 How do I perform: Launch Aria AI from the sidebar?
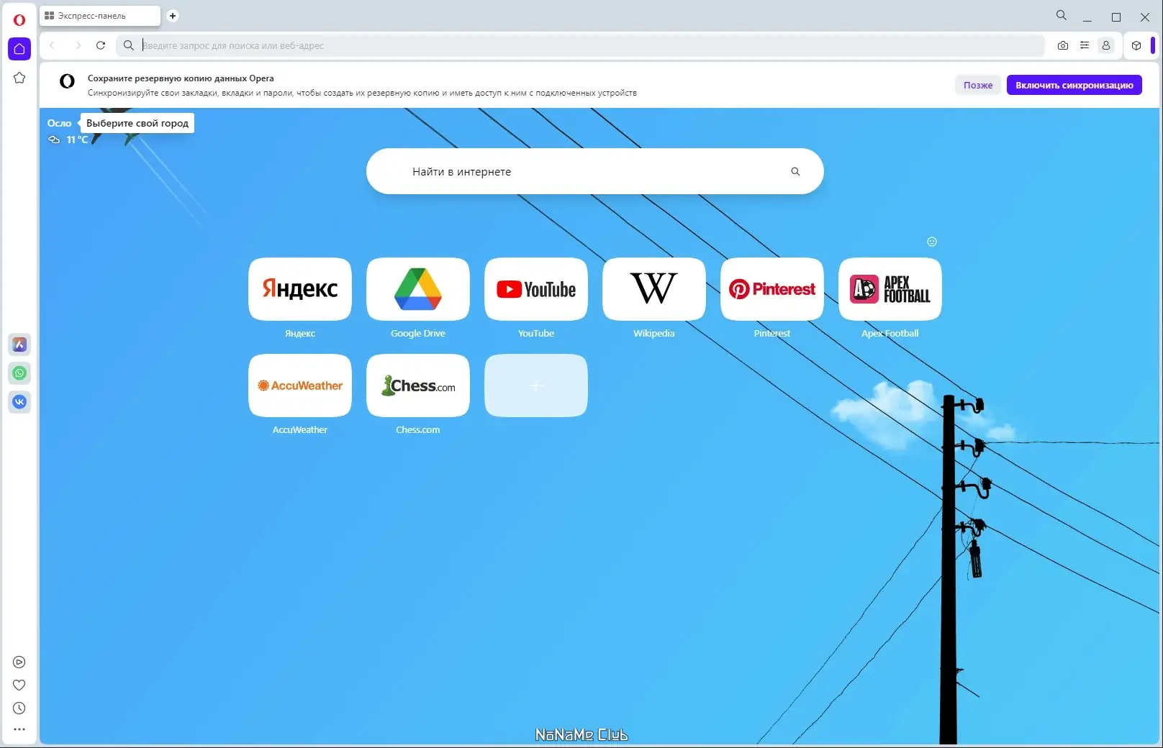click(x=19, y=345)
